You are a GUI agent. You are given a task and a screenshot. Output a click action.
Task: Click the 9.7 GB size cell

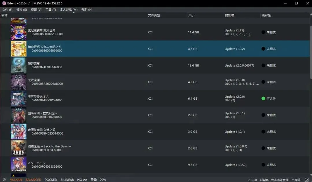[x=193, y=165]
